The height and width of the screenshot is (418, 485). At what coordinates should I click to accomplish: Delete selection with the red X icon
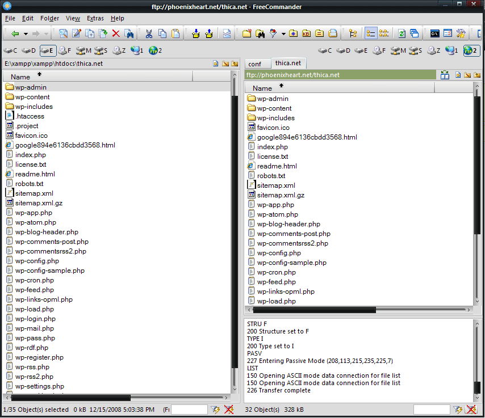(x=116, y=33)
